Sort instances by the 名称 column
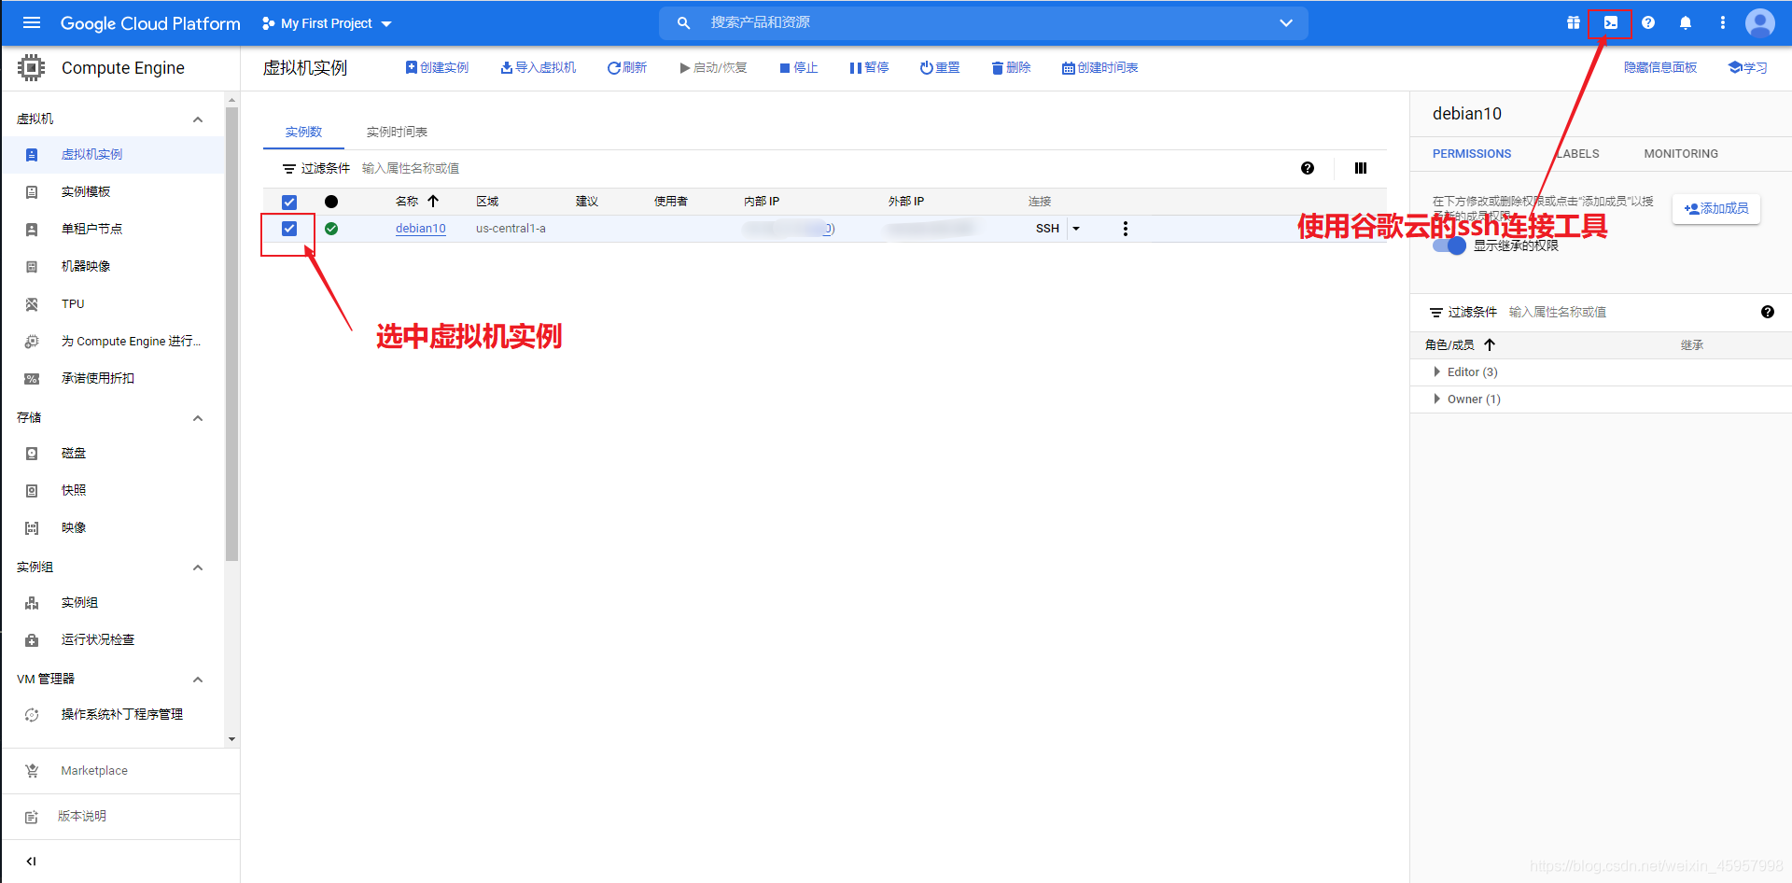This screenshot has width=1792, height=883. [416, 202]
